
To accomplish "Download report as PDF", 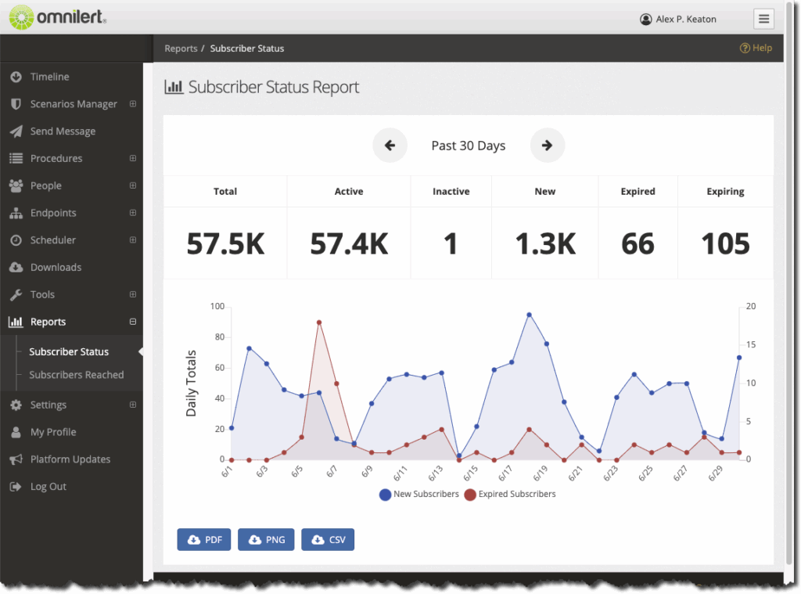I will coord(204,540).
